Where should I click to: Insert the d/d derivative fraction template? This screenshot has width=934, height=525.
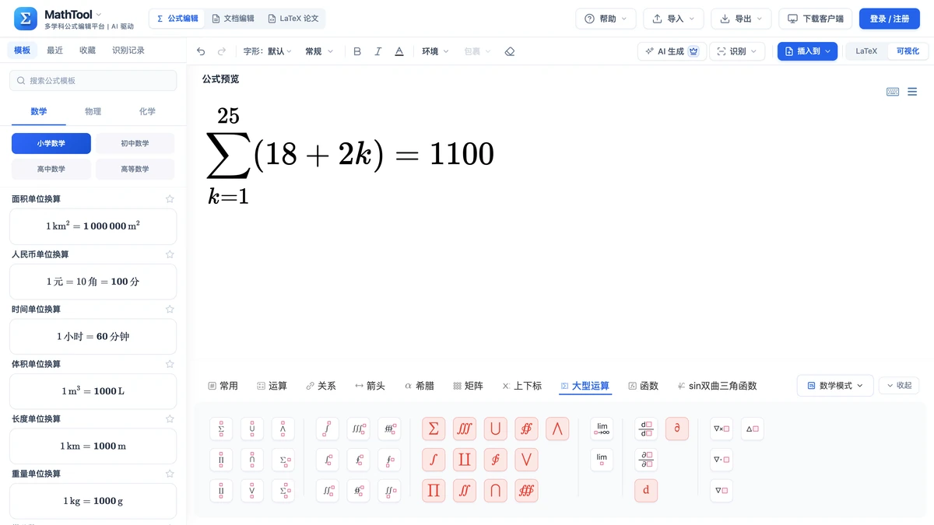pos(646,429)
